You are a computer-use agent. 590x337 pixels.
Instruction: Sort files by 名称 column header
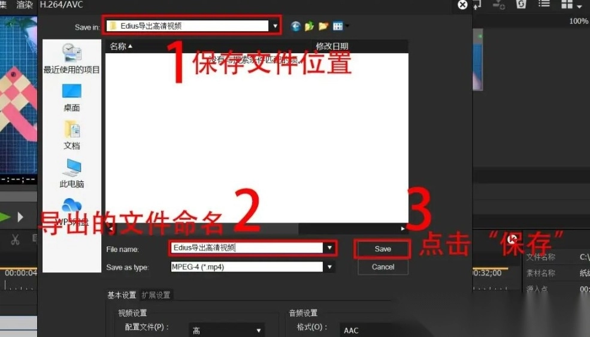point(121,46)
